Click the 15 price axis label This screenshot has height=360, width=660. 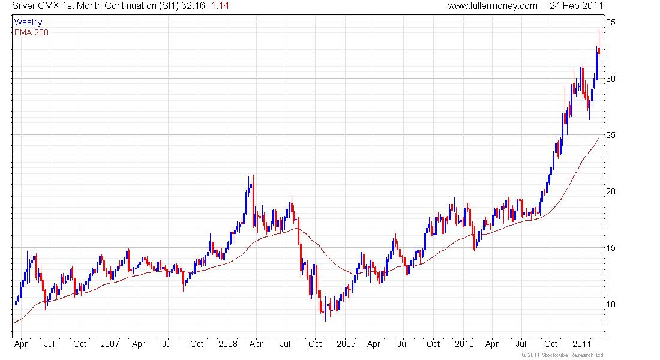[x=610, y=248]
